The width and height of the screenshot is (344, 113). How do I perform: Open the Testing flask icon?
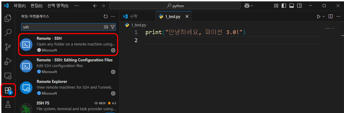8,104
